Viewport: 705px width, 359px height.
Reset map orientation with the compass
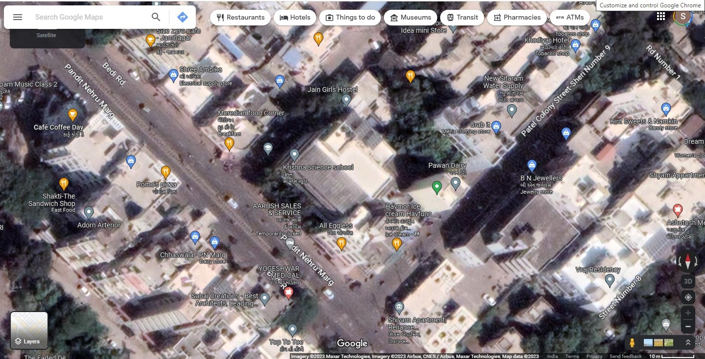pos(688,261)
